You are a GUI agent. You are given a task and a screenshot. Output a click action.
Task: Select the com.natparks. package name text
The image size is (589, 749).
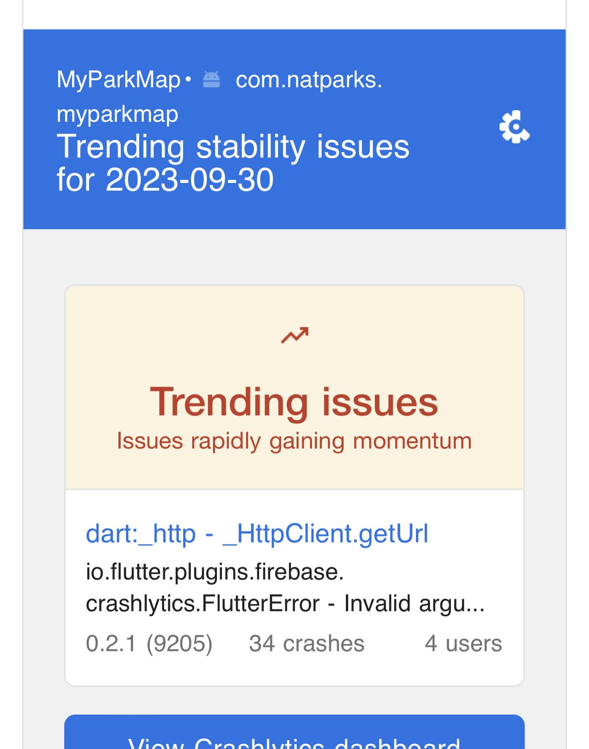[309, 79]
